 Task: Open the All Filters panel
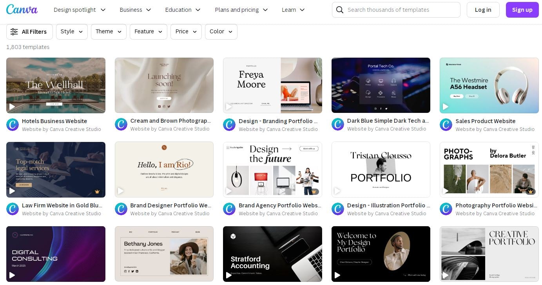(29, 31)
